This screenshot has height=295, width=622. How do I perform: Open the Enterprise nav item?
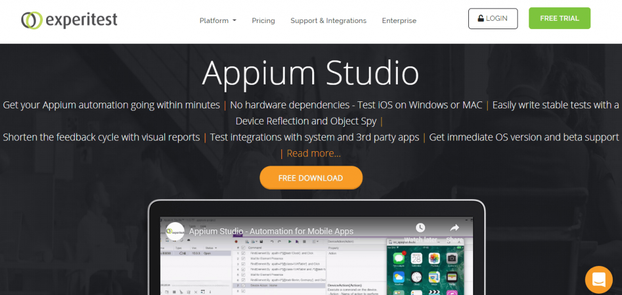pyautogui.click(x=399, y=21)
